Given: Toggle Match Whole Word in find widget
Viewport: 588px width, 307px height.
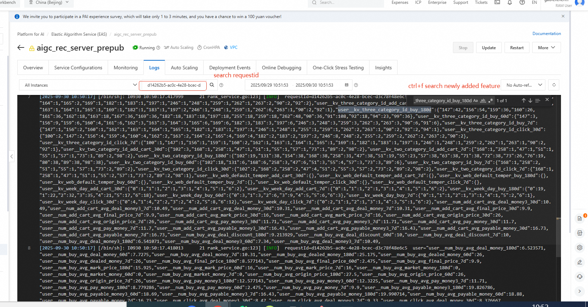Looking at the screenshot, I should [483, 100].
